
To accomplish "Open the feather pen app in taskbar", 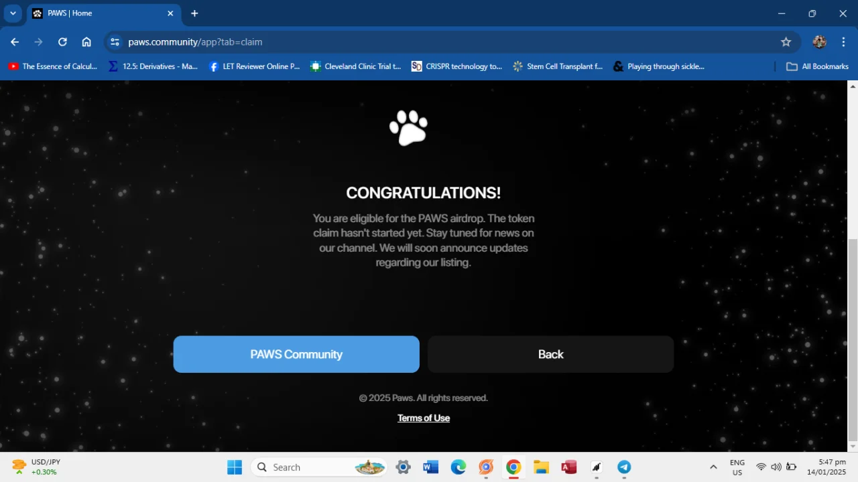I will pyautogui.click(x=596, y=467).
